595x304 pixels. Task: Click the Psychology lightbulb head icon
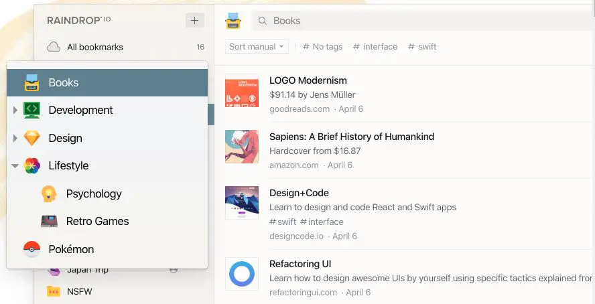click(49, 194)
